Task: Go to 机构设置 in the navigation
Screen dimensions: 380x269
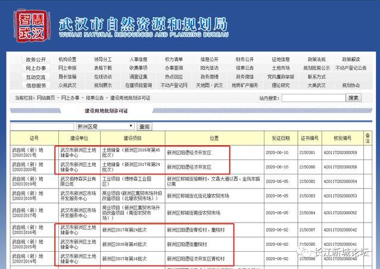Action: coord(67,60)
